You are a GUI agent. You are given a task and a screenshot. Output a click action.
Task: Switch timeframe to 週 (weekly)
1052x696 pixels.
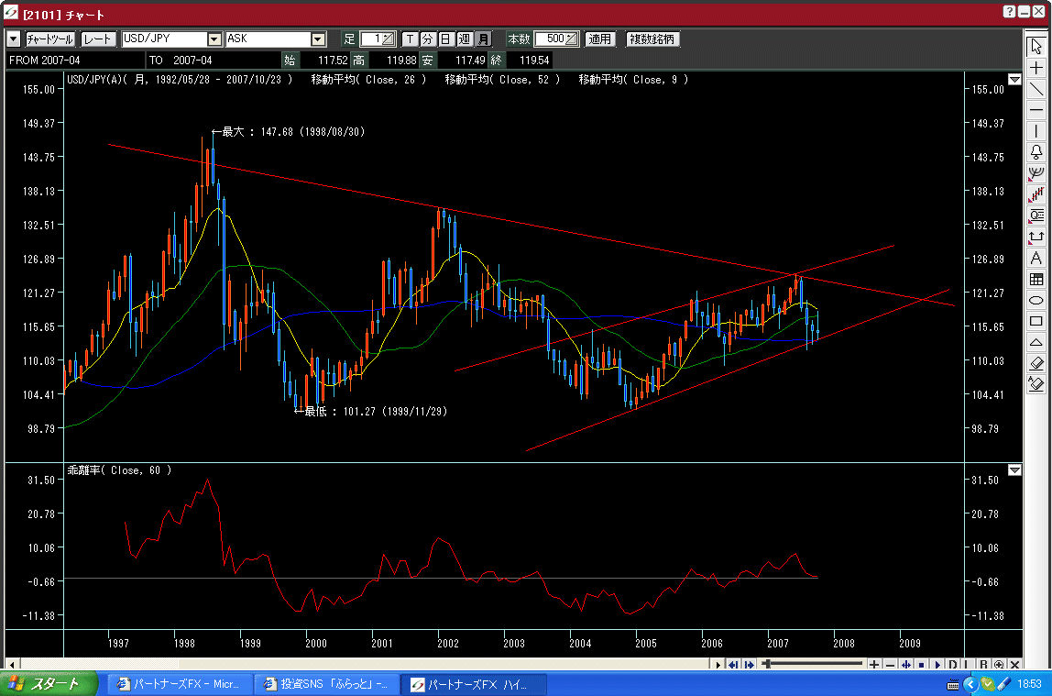[465, 39]
